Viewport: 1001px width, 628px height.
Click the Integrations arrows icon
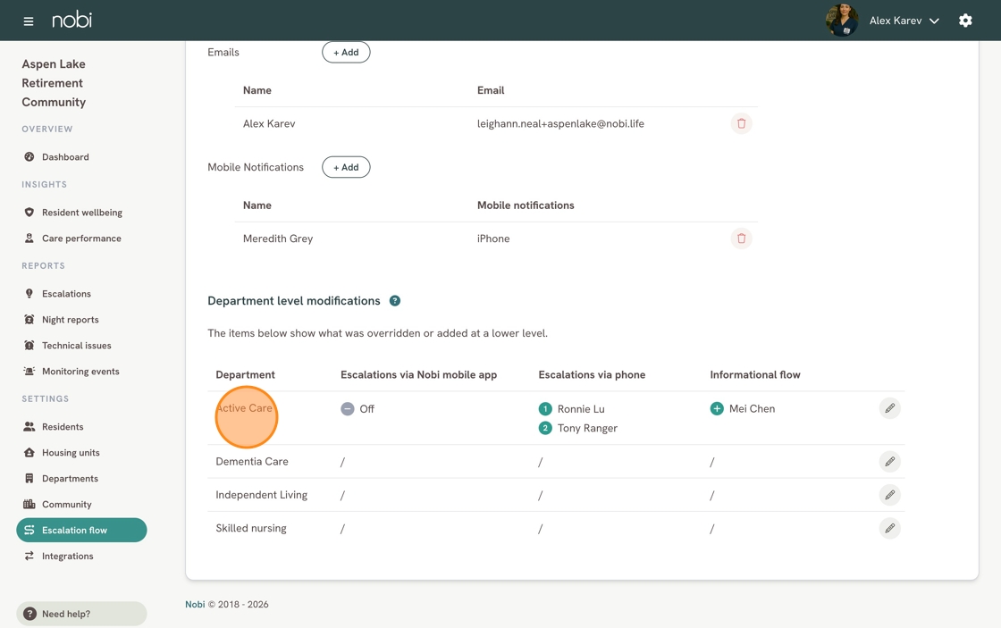pyautogui.click(x=29, y=556)
